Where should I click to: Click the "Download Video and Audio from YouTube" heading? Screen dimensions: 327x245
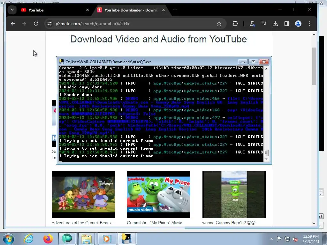158,39
